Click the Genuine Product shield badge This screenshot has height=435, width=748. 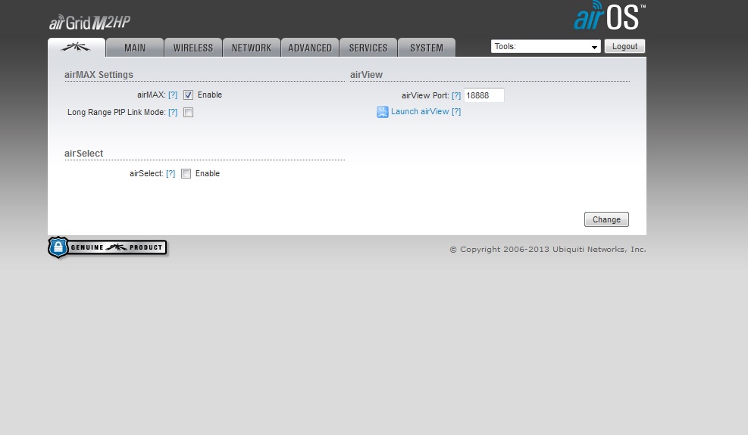108,247
